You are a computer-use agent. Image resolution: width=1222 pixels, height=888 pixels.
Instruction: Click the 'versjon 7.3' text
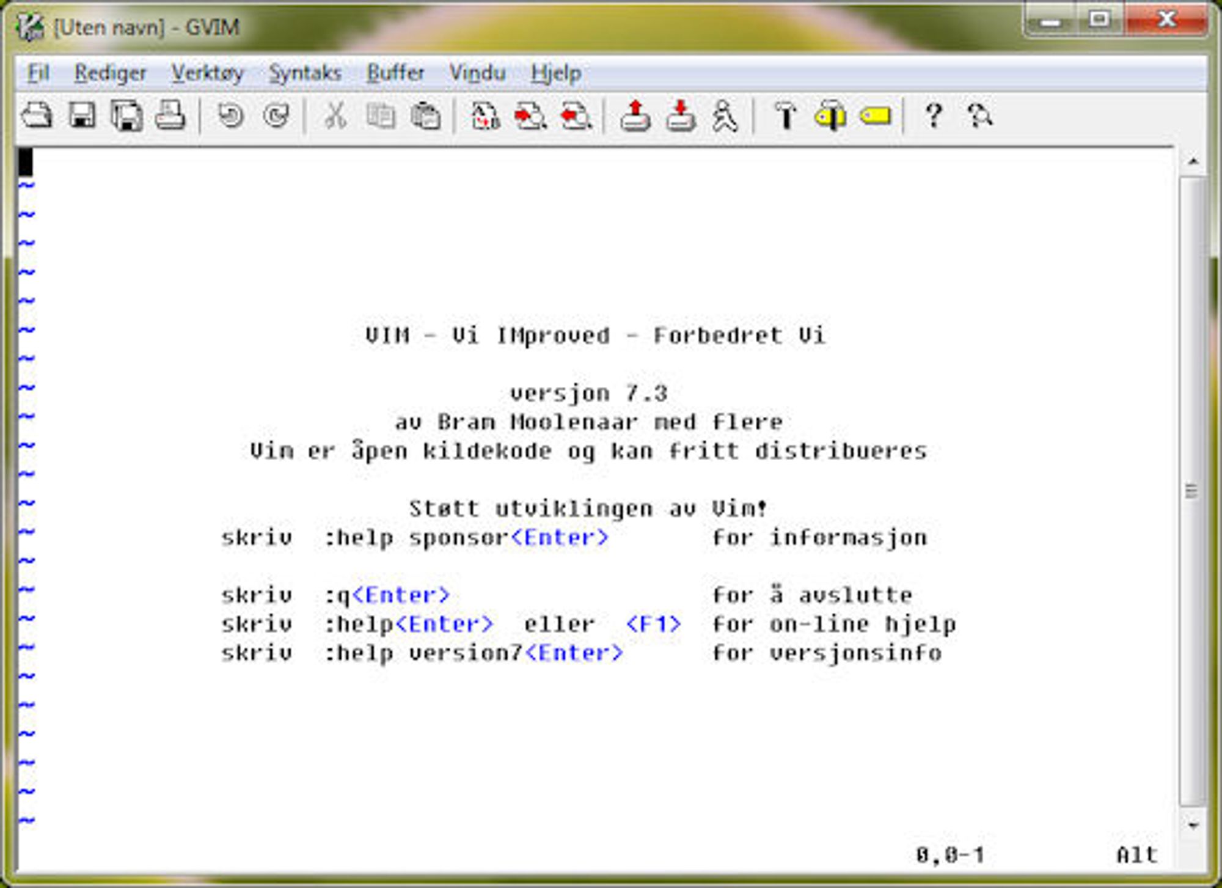tap(589, 393)
